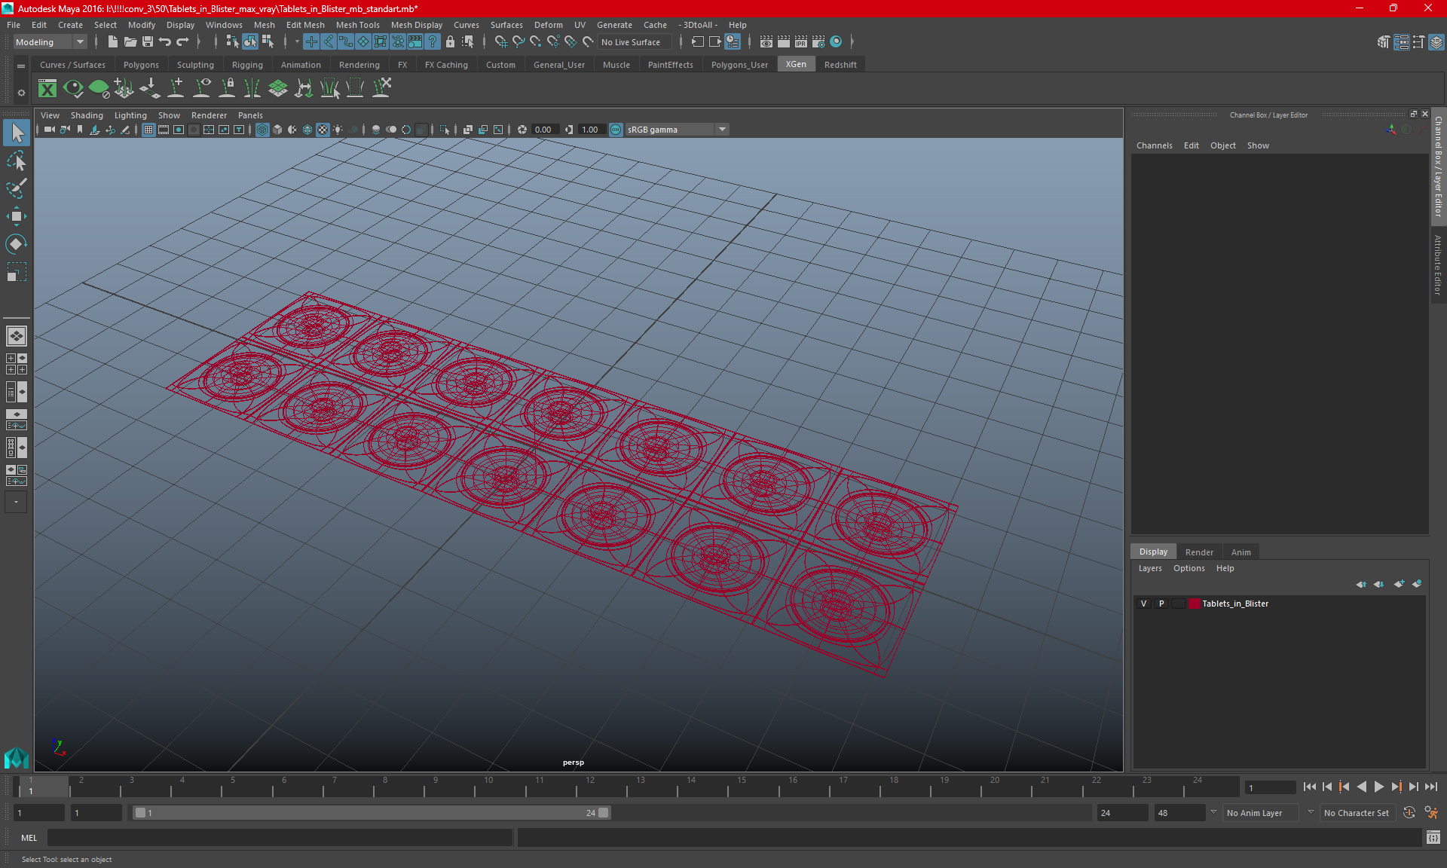
Task: Click the XGen preview eye icon
Action: coord(73,89)
